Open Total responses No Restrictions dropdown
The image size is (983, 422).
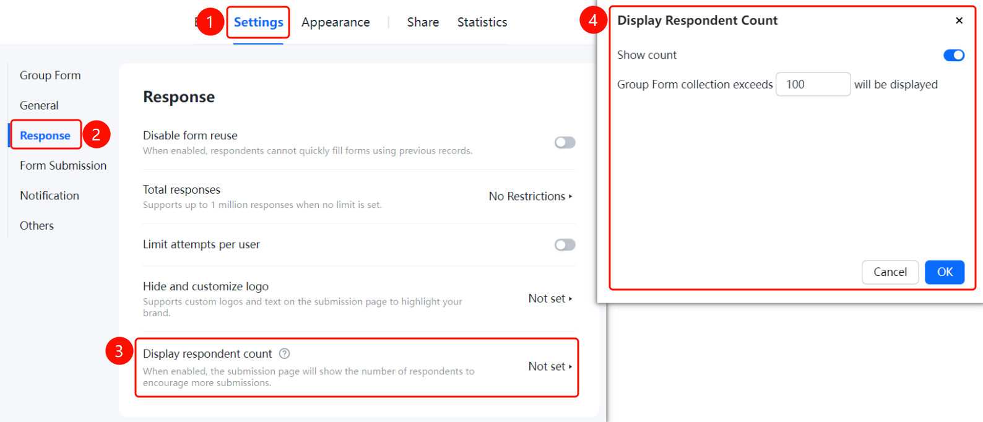pyautogui.click(x=530, y=196)
